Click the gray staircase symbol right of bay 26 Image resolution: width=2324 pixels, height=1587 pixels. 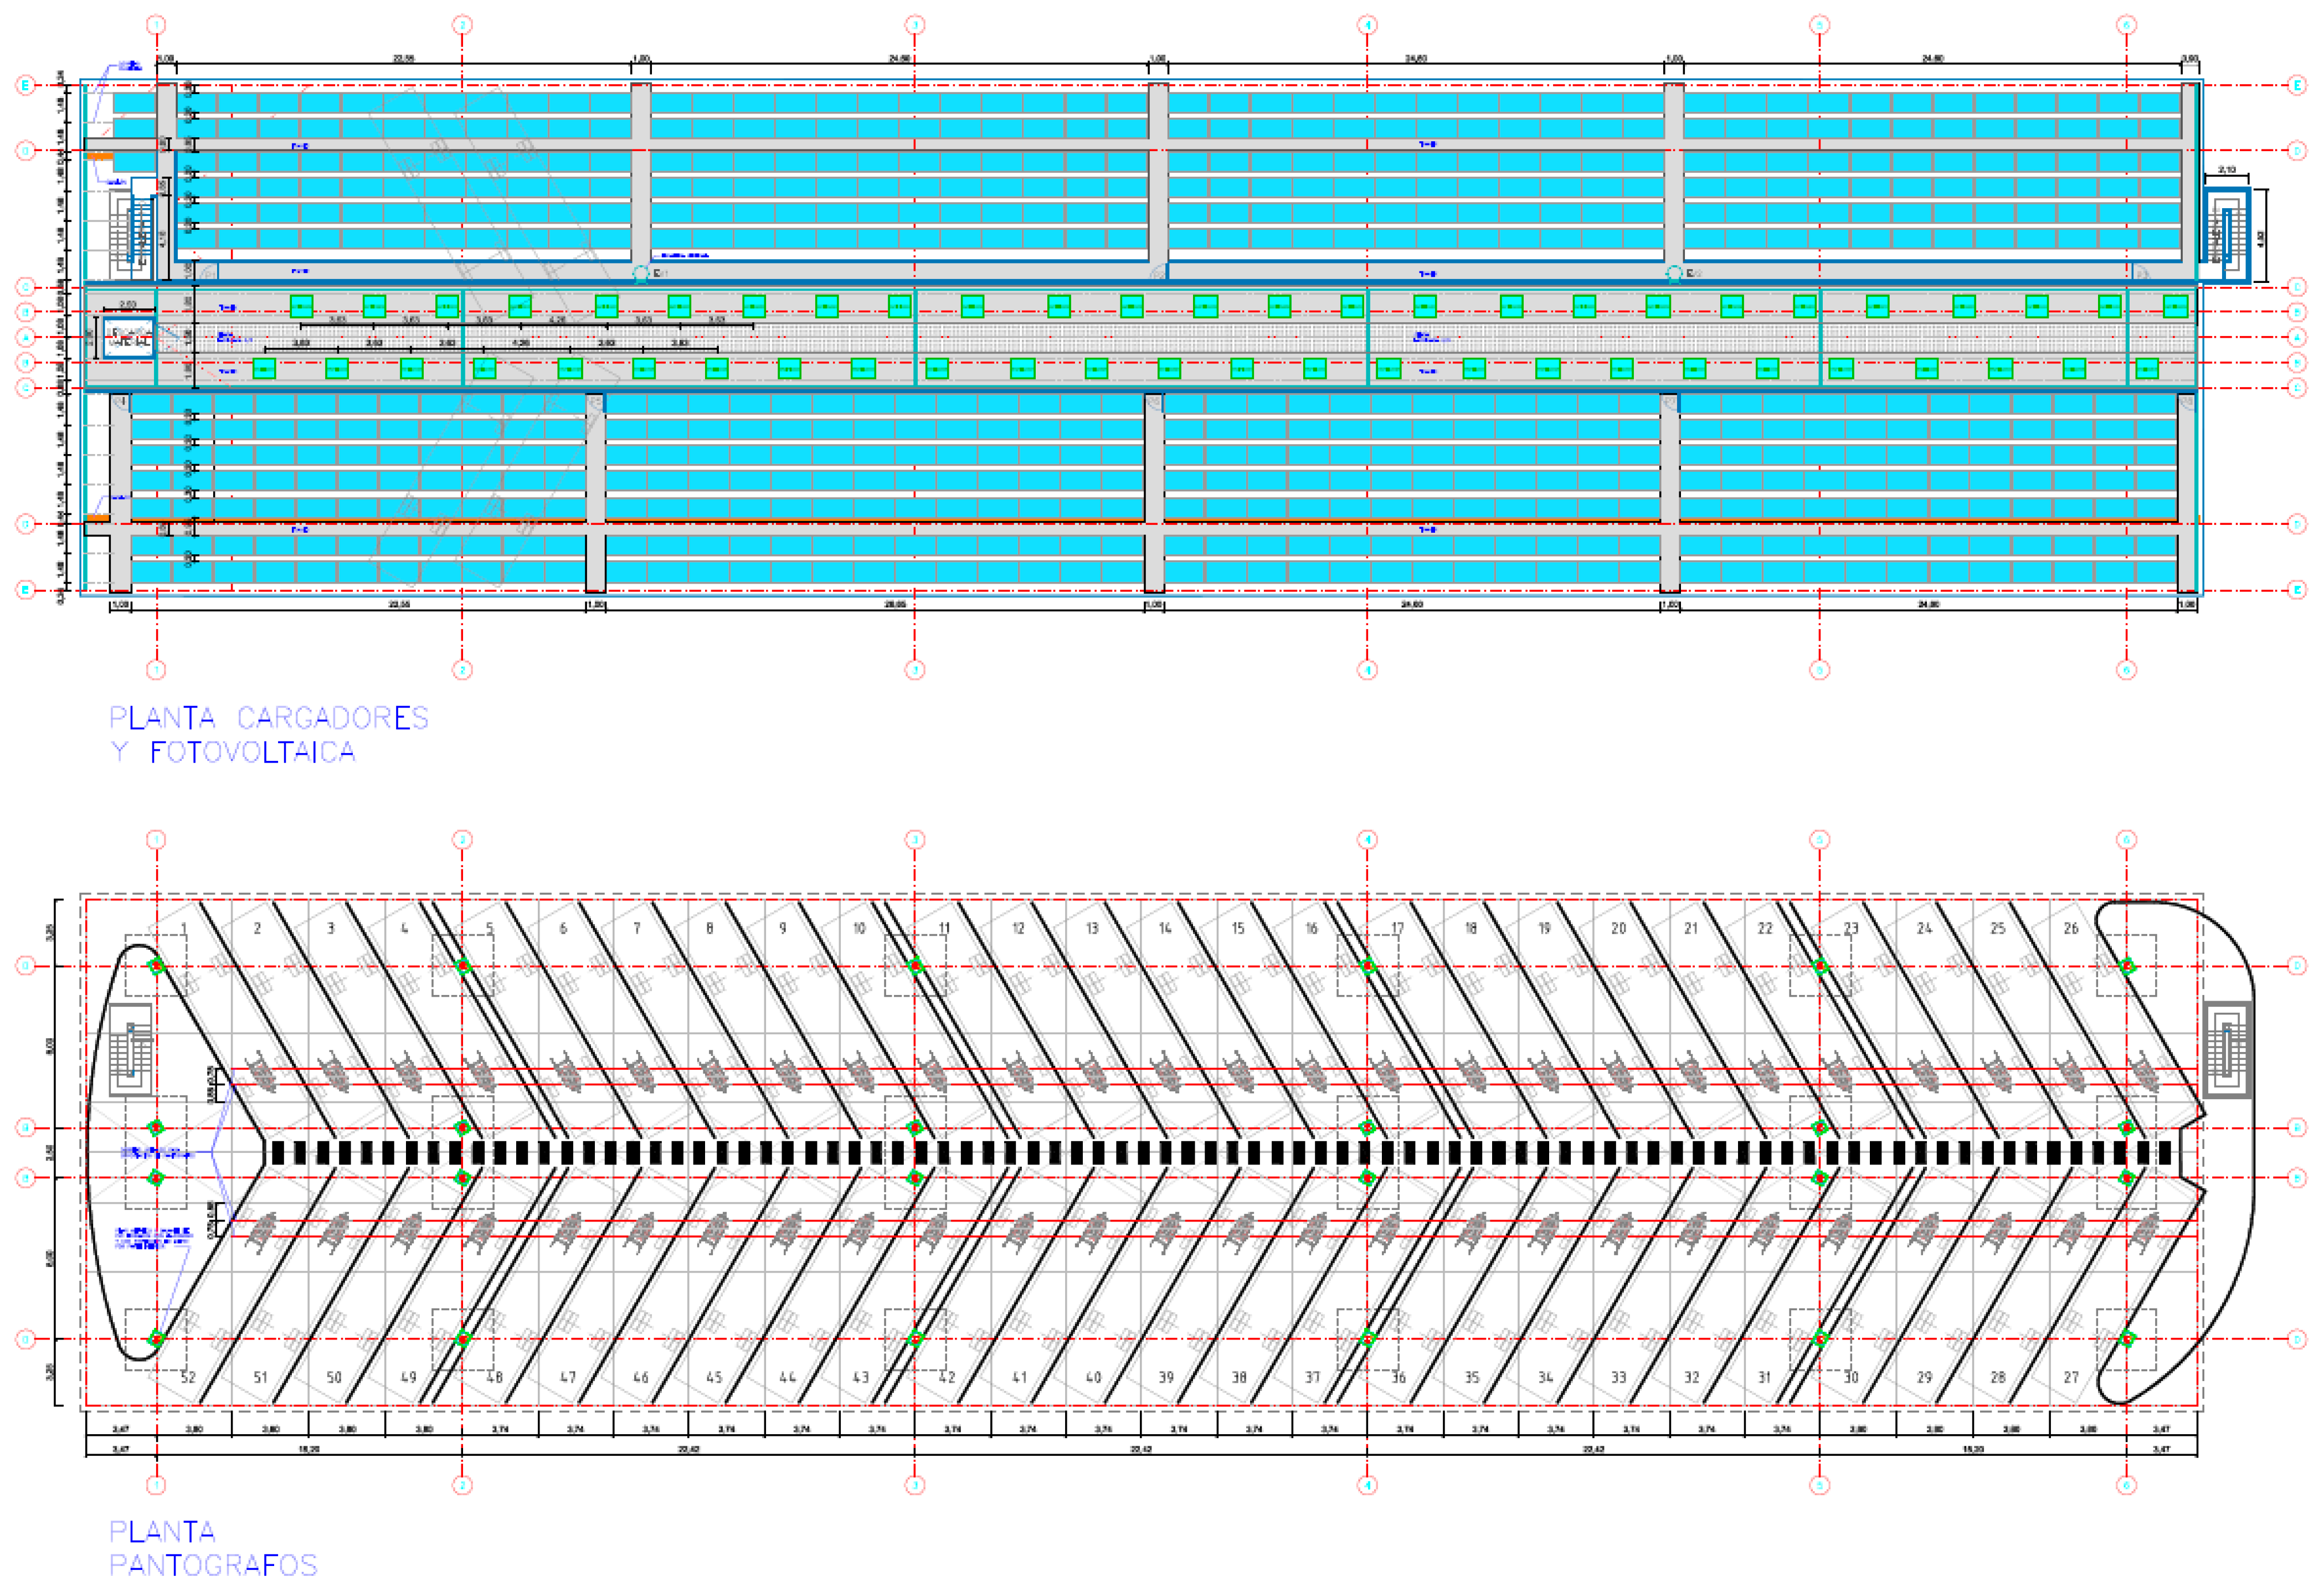2227,1049
